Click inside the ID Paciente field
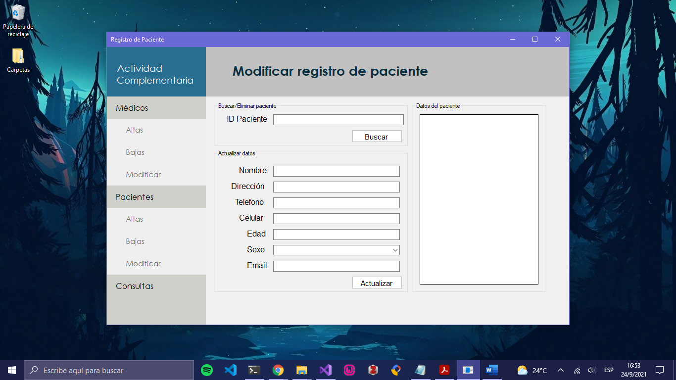Viewport: 676px width, 380px height. pyautogui.click(x=338, y=119)
